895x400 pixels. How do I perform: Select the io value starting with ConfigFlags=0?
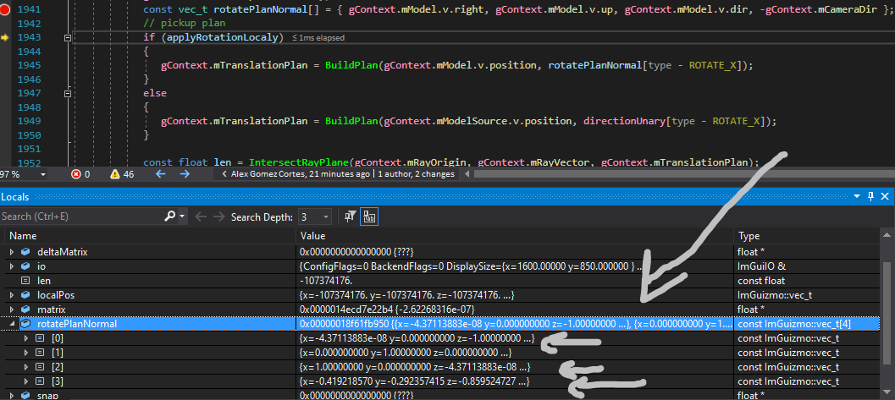click(472, 266)
